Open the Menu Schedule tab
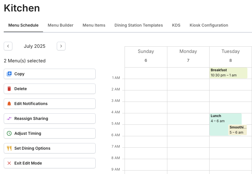252x174 pixels. pyautogui.click(x=24, y=25)
